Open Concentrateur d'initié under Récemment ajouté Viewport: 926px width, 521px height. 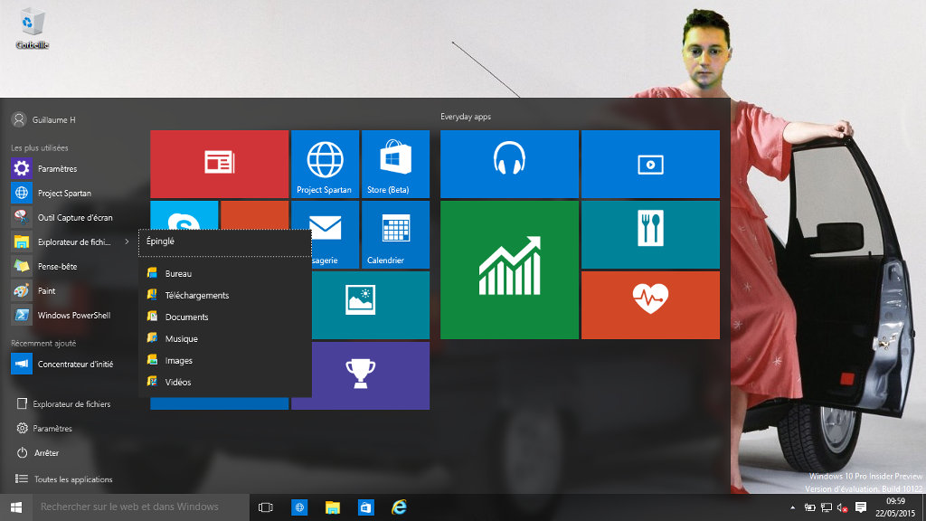click(70, 364)
